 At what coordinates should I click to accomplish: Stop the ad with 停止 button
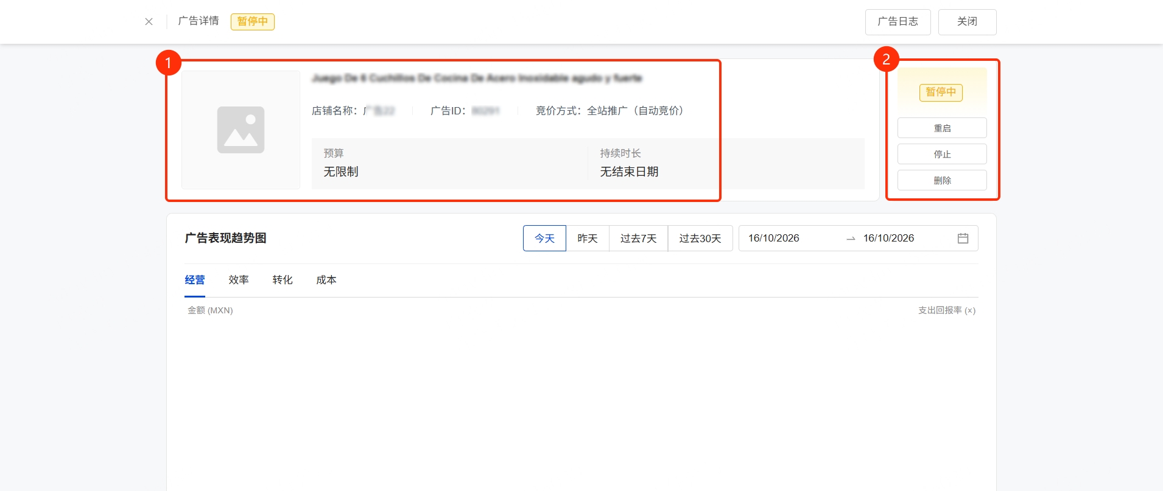click(x=942, y=154)
